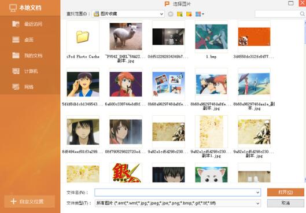Expand the 文件类型 dropdown arrow

coord(258,203)
